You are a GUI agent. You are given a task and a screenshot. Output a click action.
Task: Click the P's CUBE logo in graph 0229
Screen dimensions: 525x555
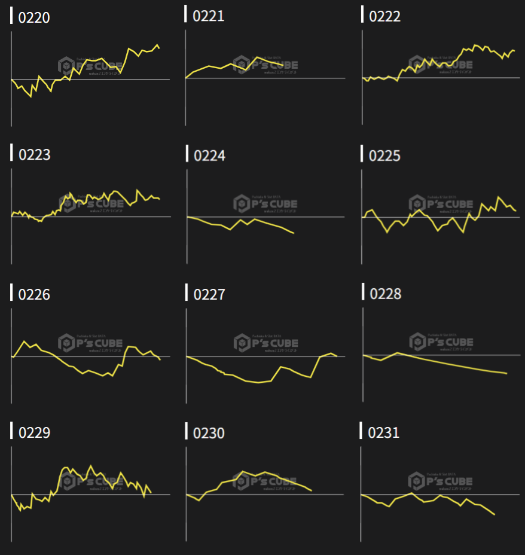tap(90, 481)
